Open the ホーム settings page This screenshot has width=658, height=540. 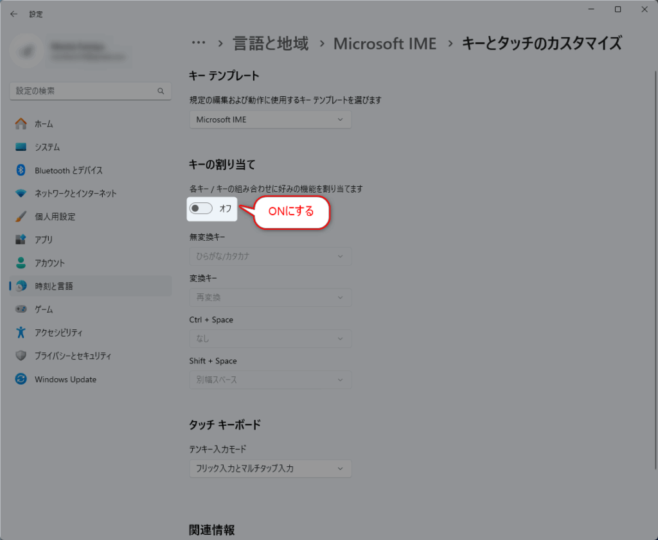pos(90,124)
